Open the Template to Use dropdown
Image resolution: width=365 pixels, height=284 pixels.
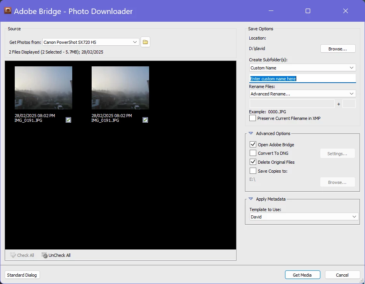click(304, 217)
